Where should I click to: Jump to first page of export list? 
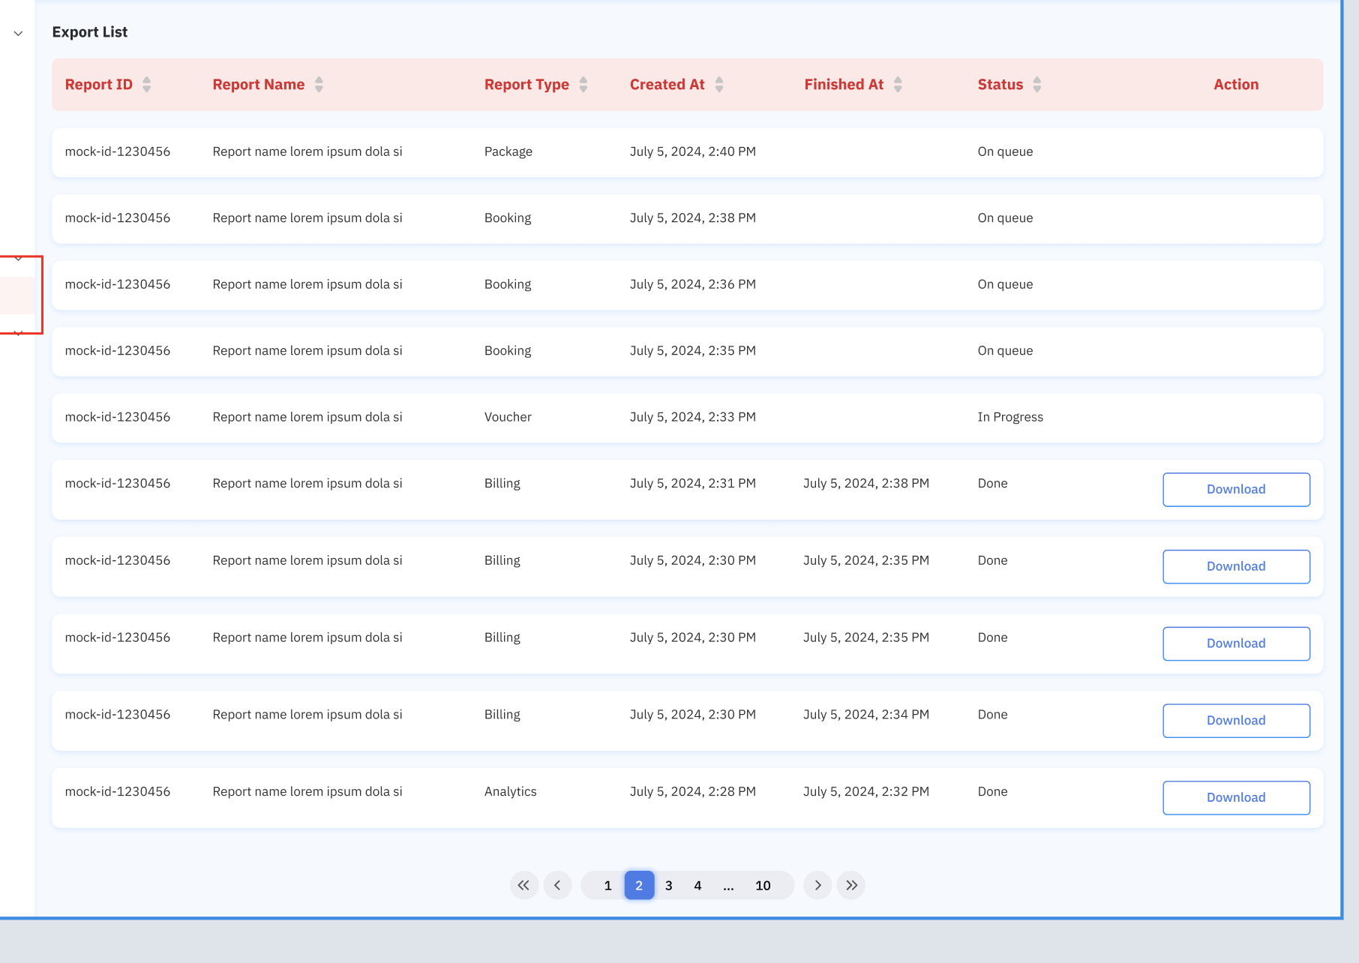(x=523, y=885)
